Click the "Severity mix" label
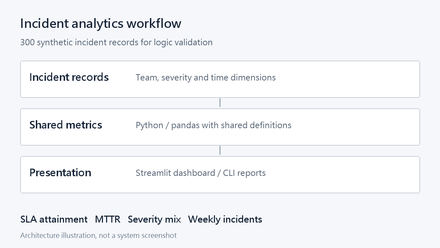 (x=154, y=219)
